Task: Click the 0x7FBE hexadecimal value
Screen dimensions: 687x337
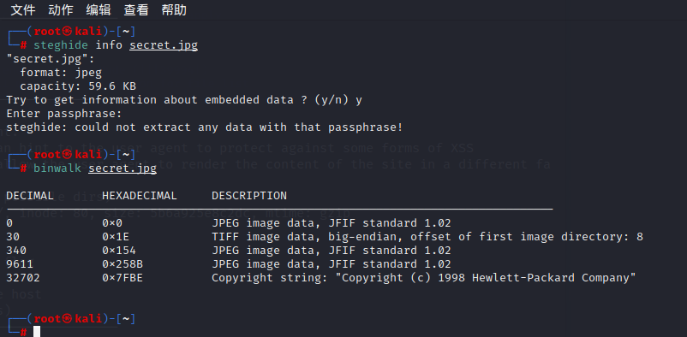Action: coord(122,278)
